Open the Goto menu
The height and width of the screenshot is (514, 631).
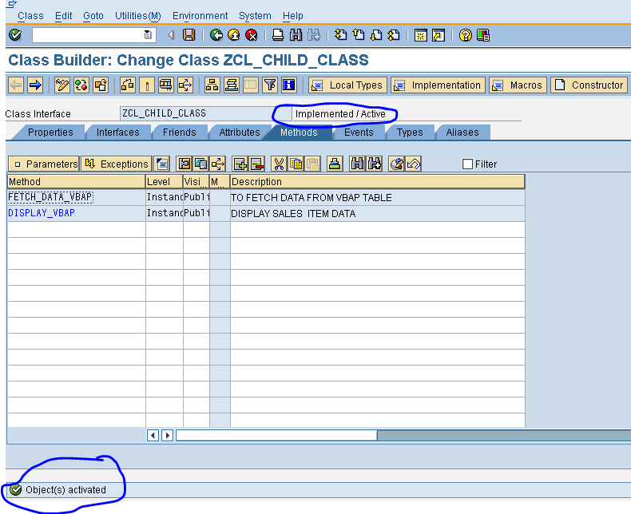93,16
